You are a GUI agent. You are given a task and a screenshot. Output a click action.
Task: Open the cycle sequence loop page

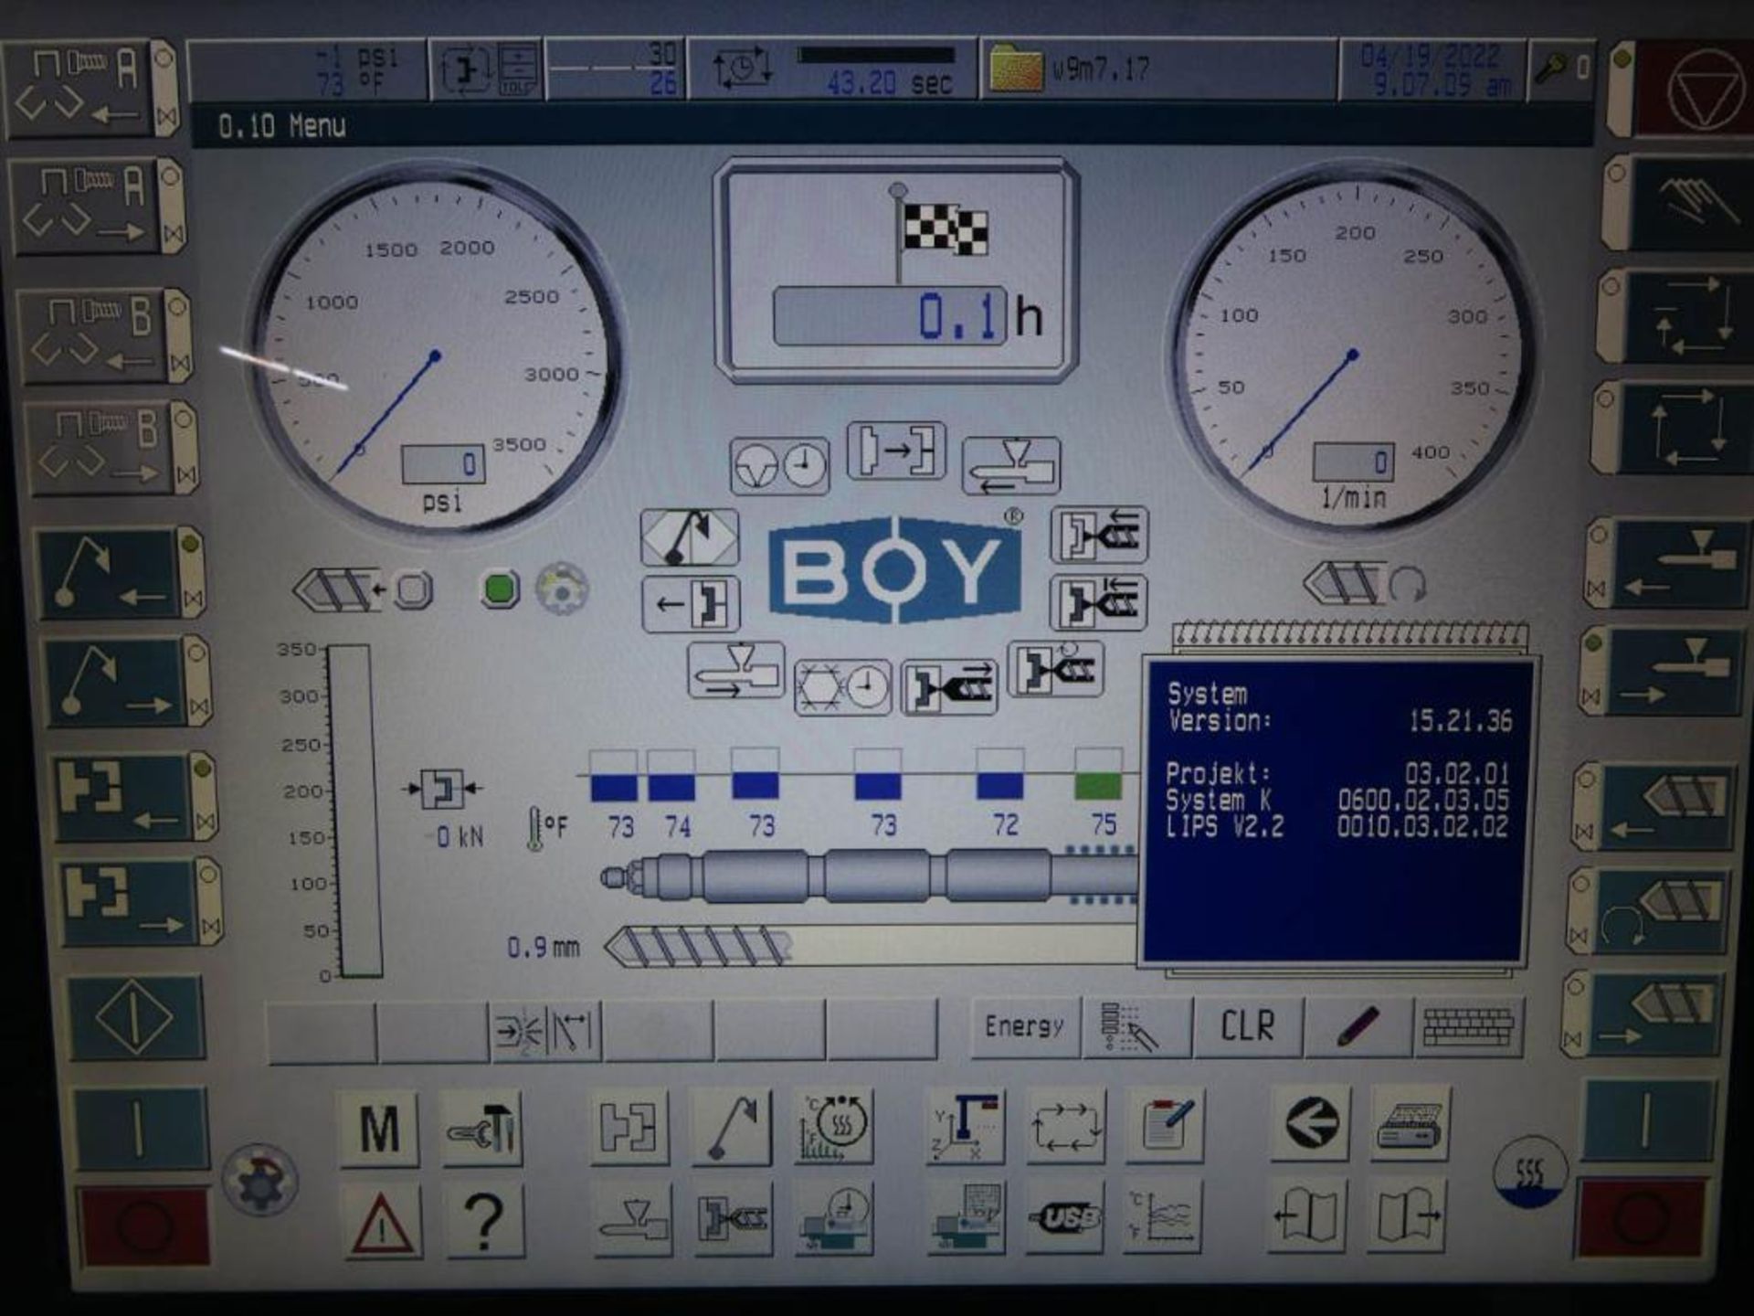1065,1127
